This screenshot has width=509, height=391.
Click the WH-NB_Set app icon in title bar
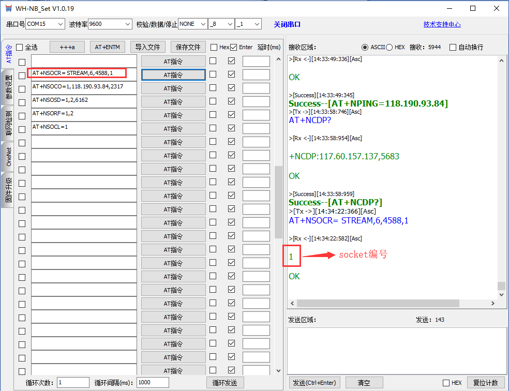tap(9, 8)
